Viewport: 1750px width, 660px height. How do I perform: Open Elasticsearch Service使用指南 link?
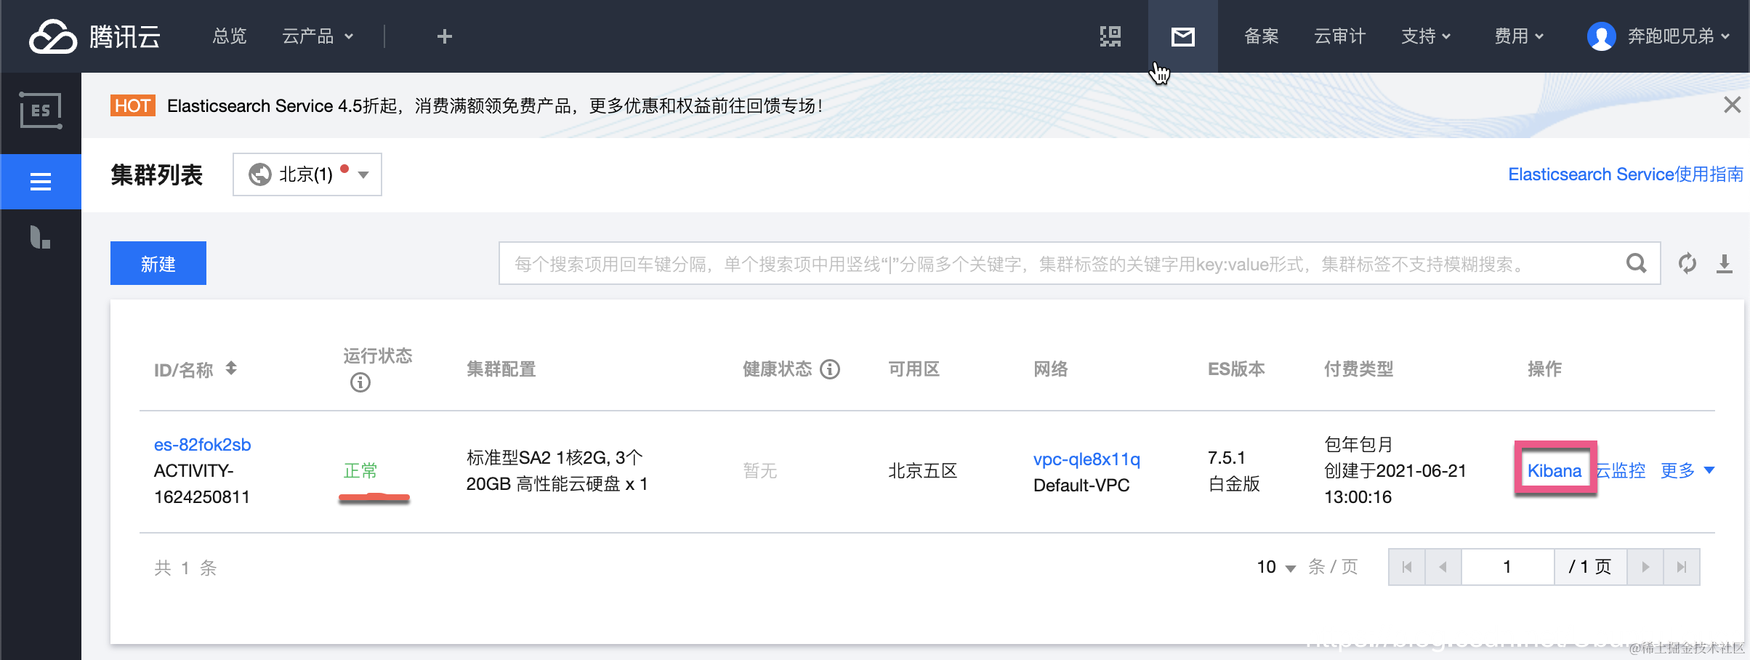[1626, 174]
